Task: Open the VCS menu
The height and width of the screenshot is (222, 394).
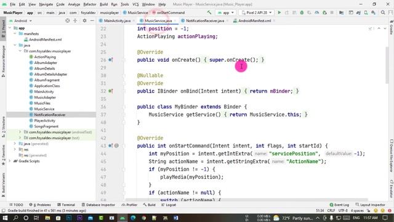Action: [x=135, y=4]
